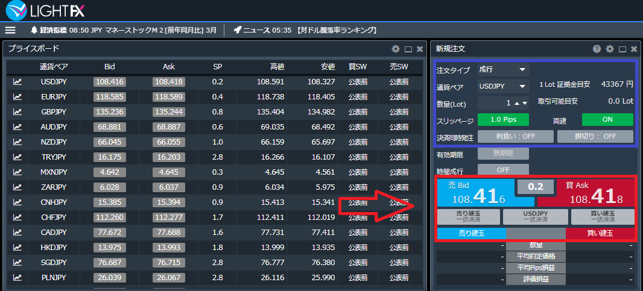Click TRYJPY Ask price 16.203

(x=169, y=157)
